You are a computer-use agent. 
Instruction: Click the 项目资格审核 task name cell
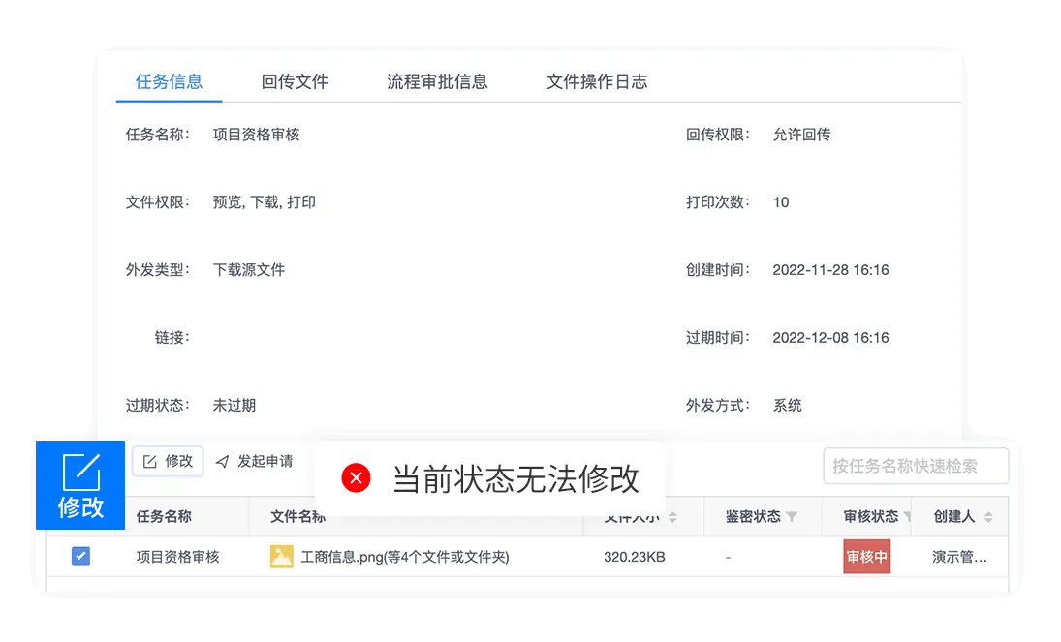point(178,557)
